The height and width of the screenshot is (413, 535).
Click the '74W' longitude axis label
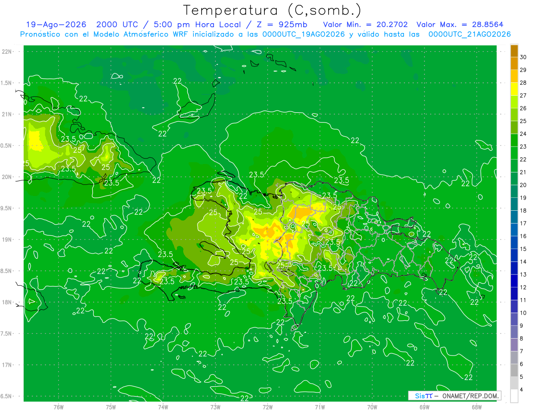[163, 407]
